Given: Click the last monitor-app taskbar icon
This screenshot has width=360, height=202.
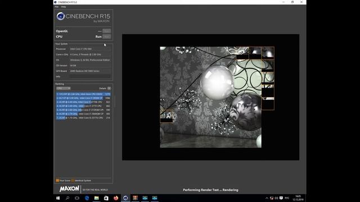Looking at the screenshot, I should (155, 198).
